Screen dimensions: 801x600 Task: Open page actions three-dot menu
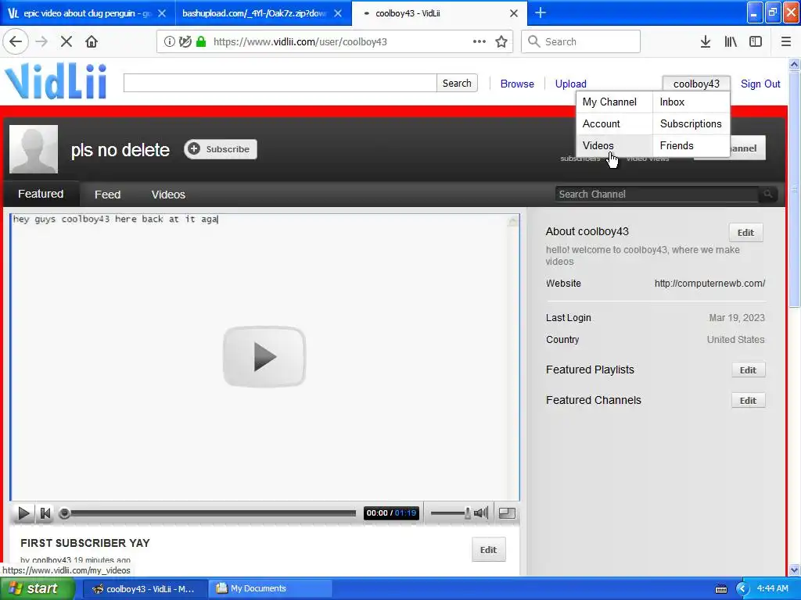pyautogui.click(x=480, y=41)
